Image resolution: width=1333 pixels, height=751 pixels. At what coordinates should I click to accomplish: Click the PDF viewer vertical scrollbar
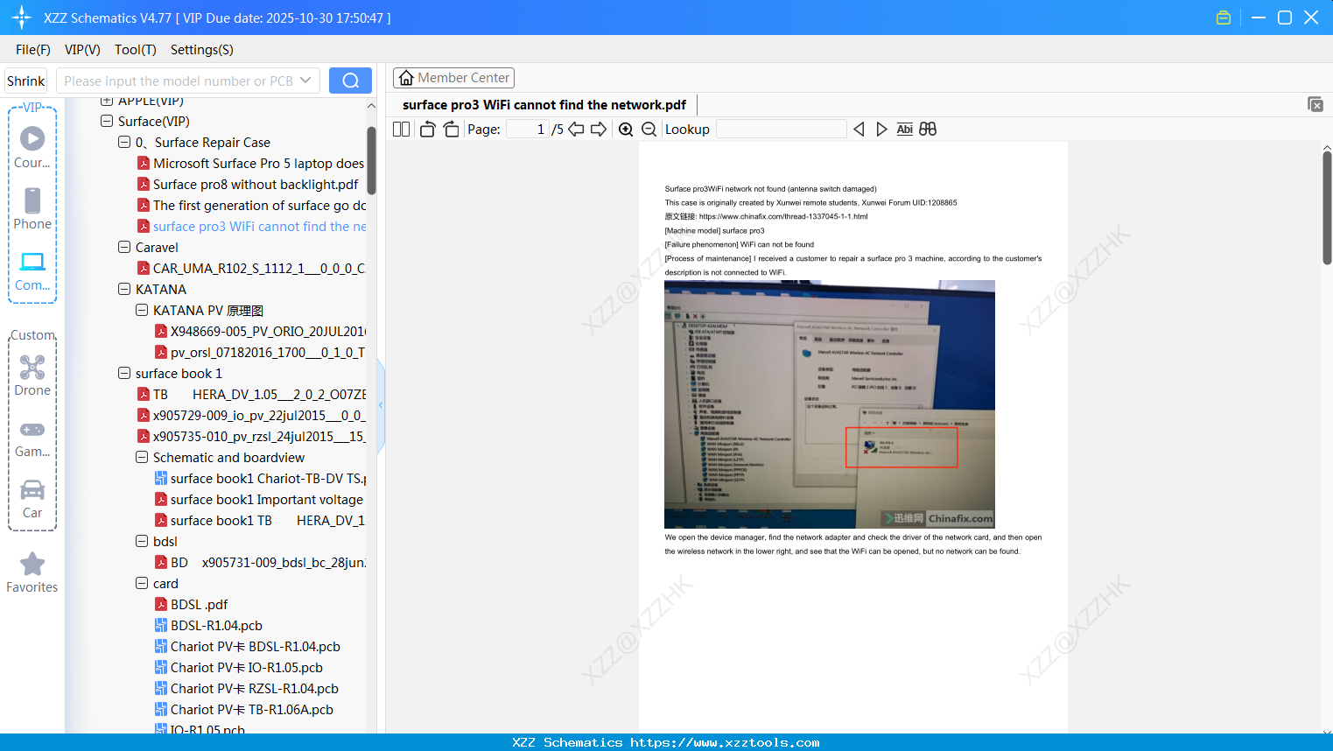coord(1327,207)
